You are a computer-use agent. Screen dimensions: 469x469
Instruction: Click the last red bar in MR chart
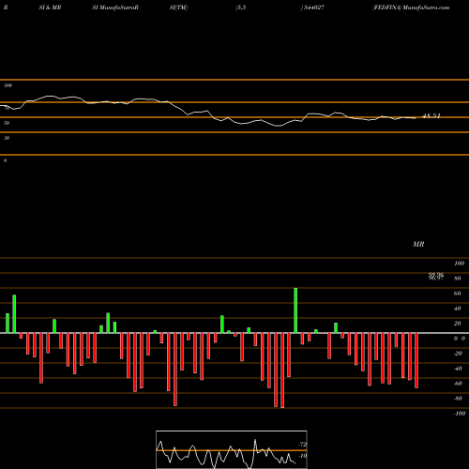(416, 360)
